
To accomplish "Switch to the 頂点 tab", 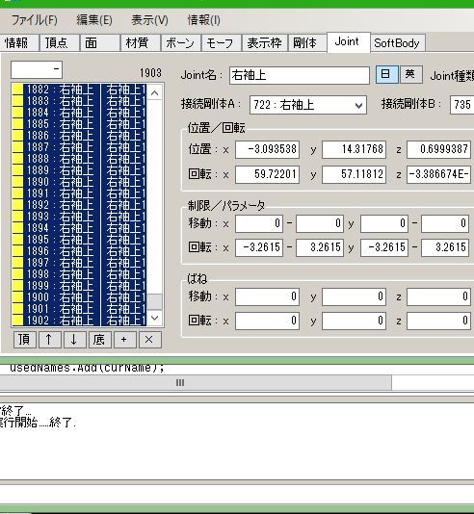I will 59,42.
